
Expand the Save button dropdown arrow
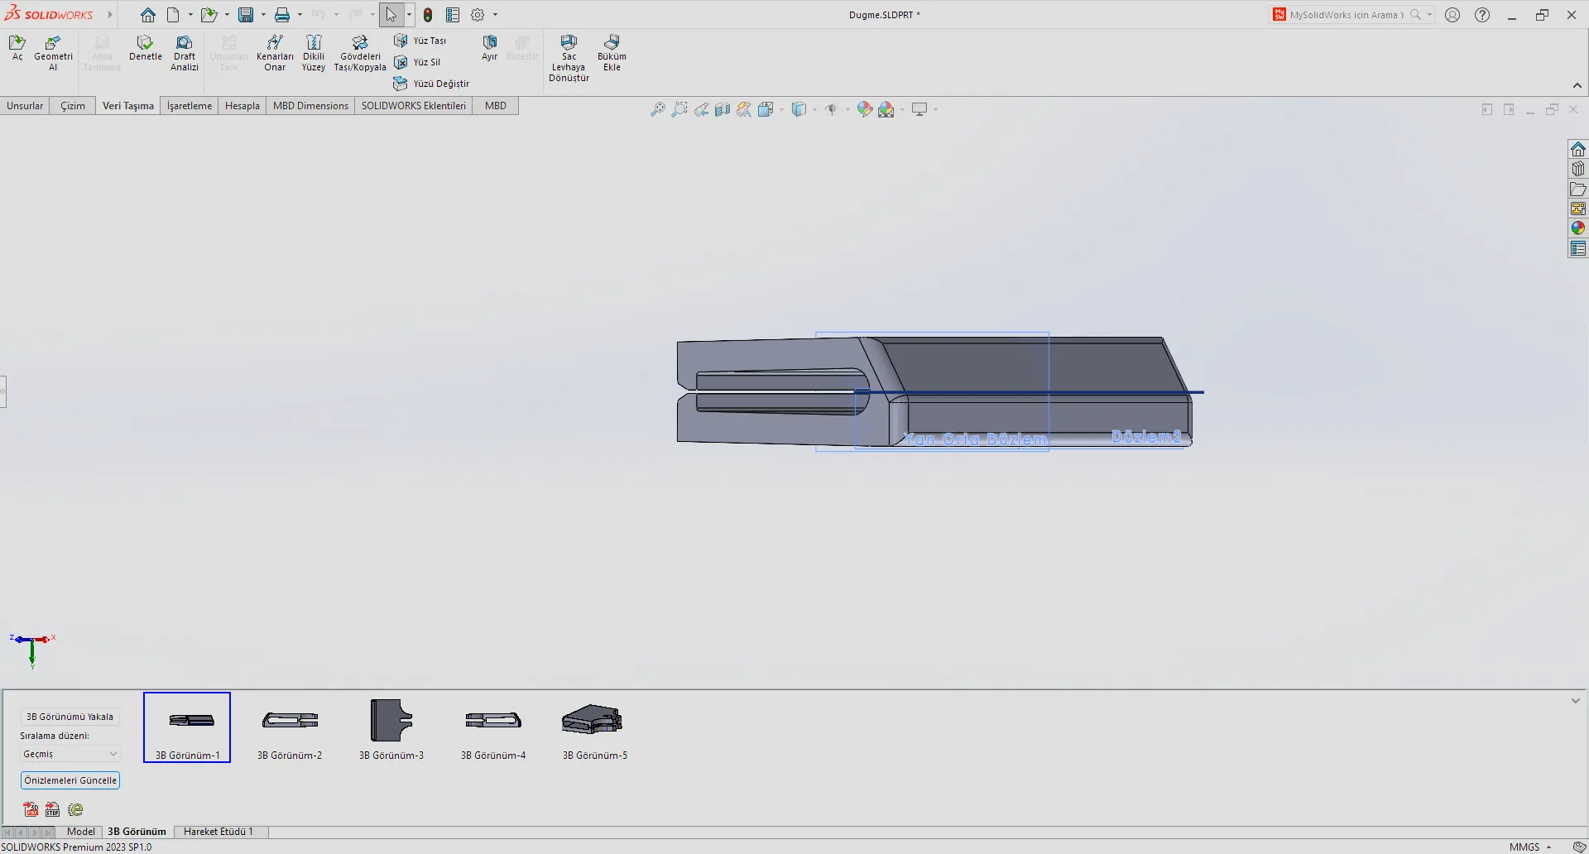coord(263,15)
